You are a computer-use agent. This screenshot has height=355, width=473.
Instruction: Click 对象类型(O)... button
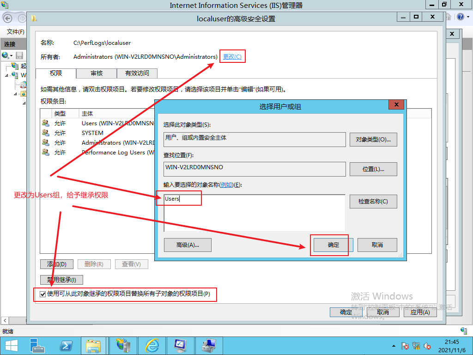pos(373,140)
